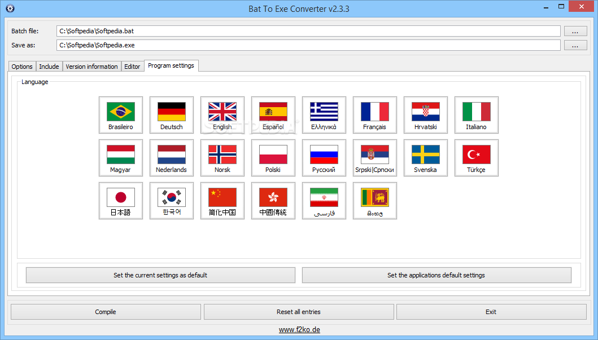Close the Bat To Exe Converter window

[582, 6]
